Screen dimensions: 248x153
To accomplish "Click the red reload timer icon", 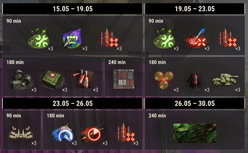I will 93,133.
